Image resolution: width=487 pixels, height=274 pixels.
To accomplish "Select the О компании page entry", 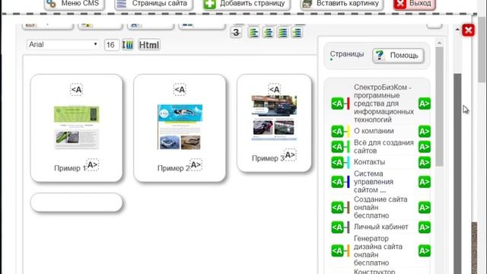I will 374,131.
